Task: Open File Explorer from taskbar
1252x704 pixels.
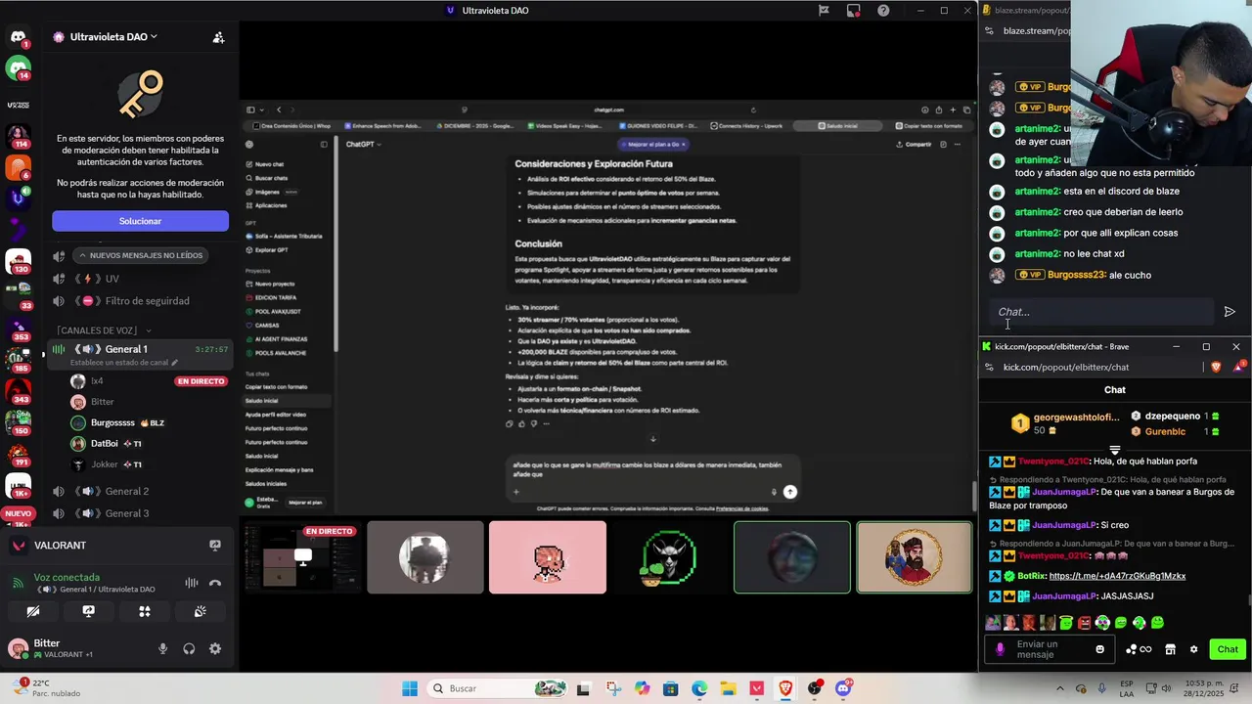Action: coord(729,688)
